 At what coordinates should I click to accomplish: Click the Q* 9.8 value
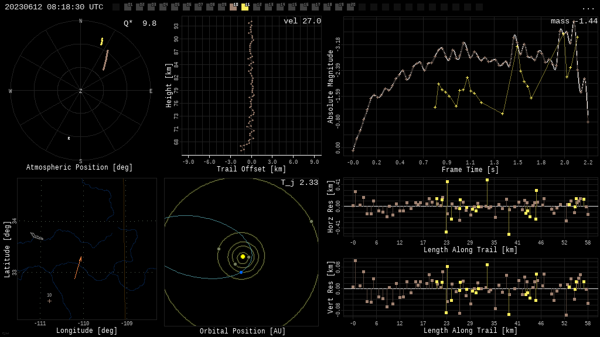tap(140, 23)
